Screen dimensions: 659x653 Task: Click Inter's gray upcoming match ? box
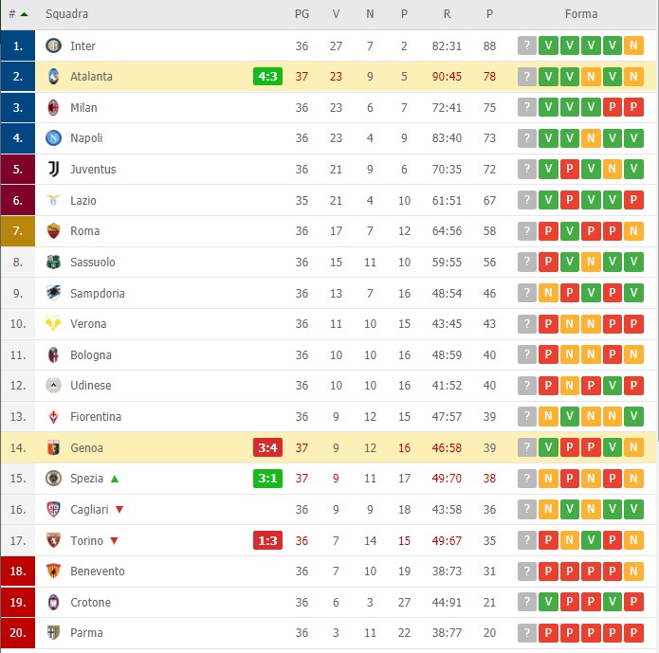[x=527, y=45]
